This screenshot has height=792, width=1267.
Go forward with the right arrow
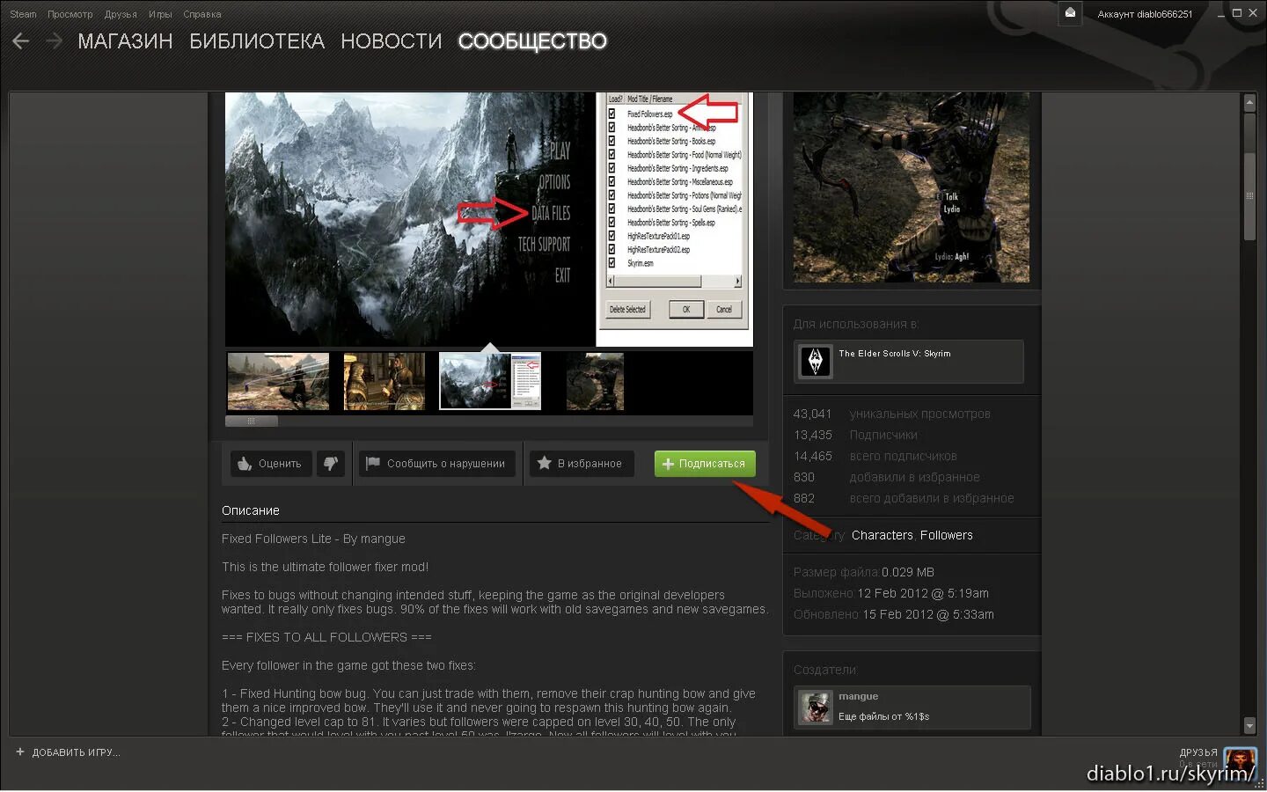point(54,40)
